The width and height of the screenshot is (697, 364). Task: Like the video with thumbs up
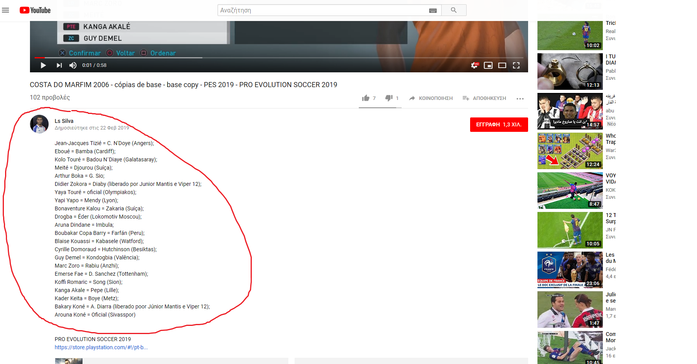(x=366, y=98)
